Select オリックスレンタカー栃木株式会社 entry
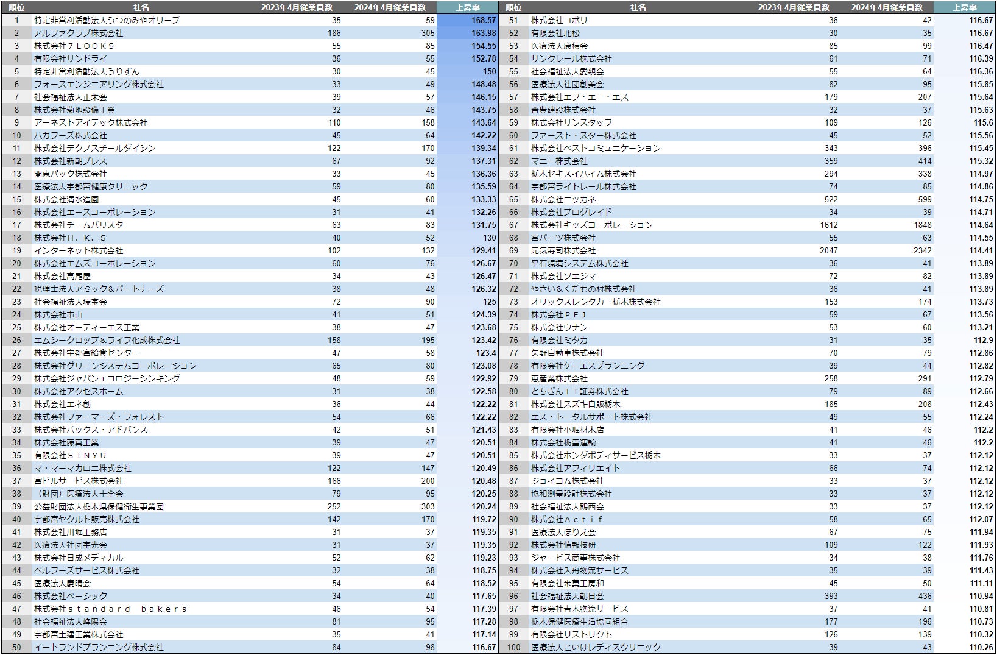This screenshot has height=655, width=997. coord(596,302)
